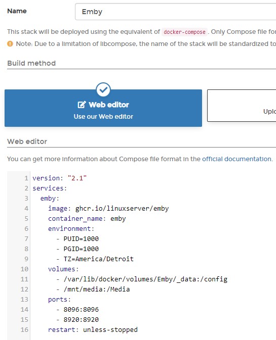Image resolution: width=276 pixels, height=340 pixels.
Task: Click the /var/lib/docker/volumes/Emby/_data:/config line
Action: 142,279
